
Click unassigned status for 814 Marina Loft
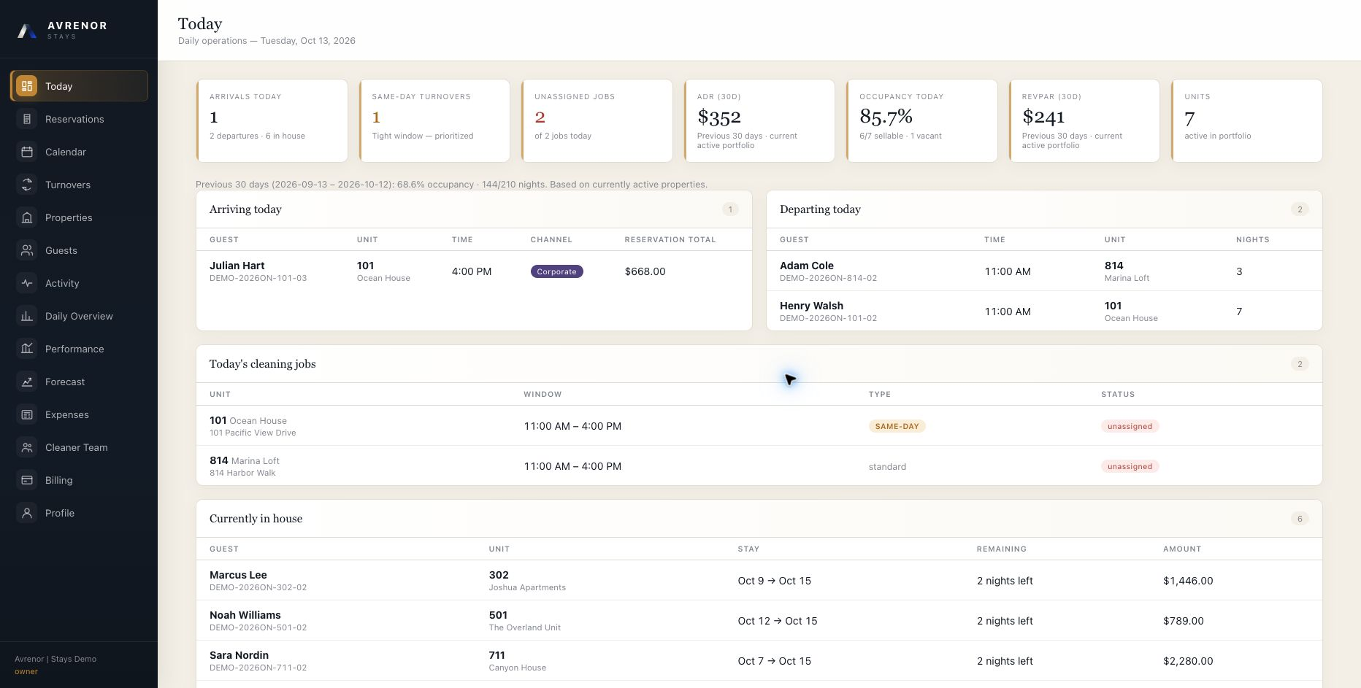pyautogui.click(x=1130, y=466)
